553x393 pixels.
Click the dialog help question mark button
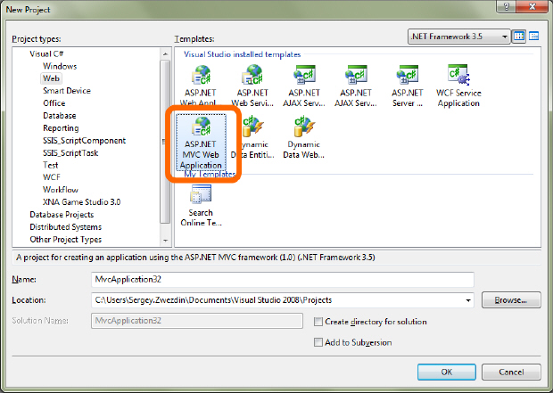tap(507, 7)
